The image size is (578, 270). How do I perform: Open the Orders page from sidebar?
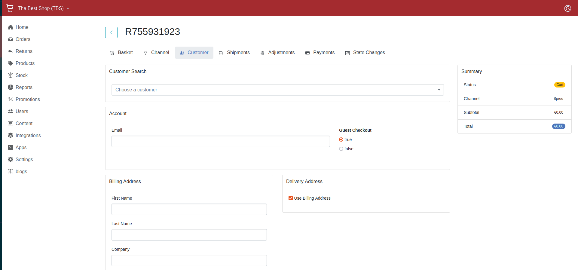point(23,39)
